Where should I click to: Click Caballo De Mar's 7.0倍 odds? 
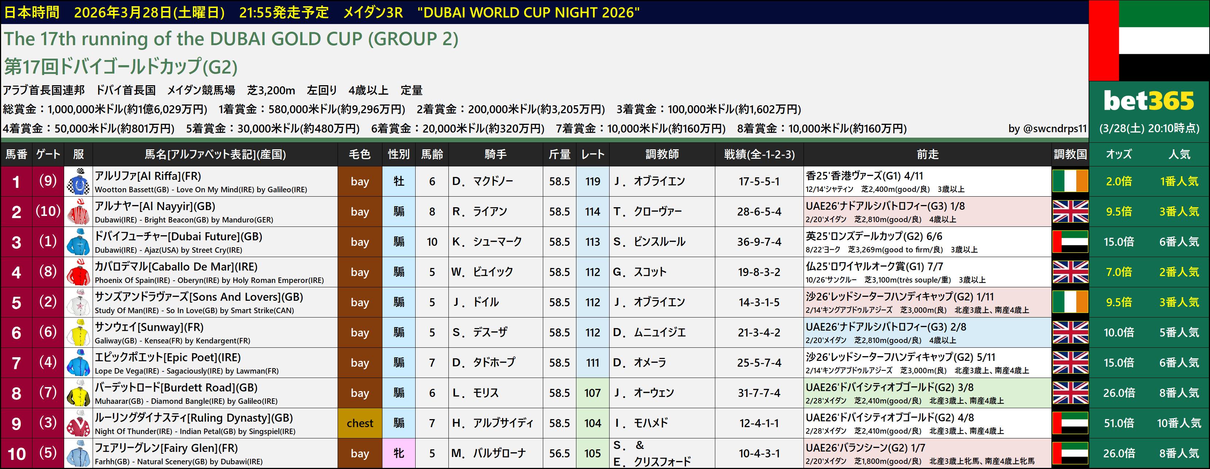click(1119, 272)
